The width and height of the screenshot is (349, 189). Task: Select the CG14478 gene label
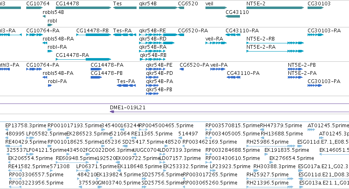point(67,4)
